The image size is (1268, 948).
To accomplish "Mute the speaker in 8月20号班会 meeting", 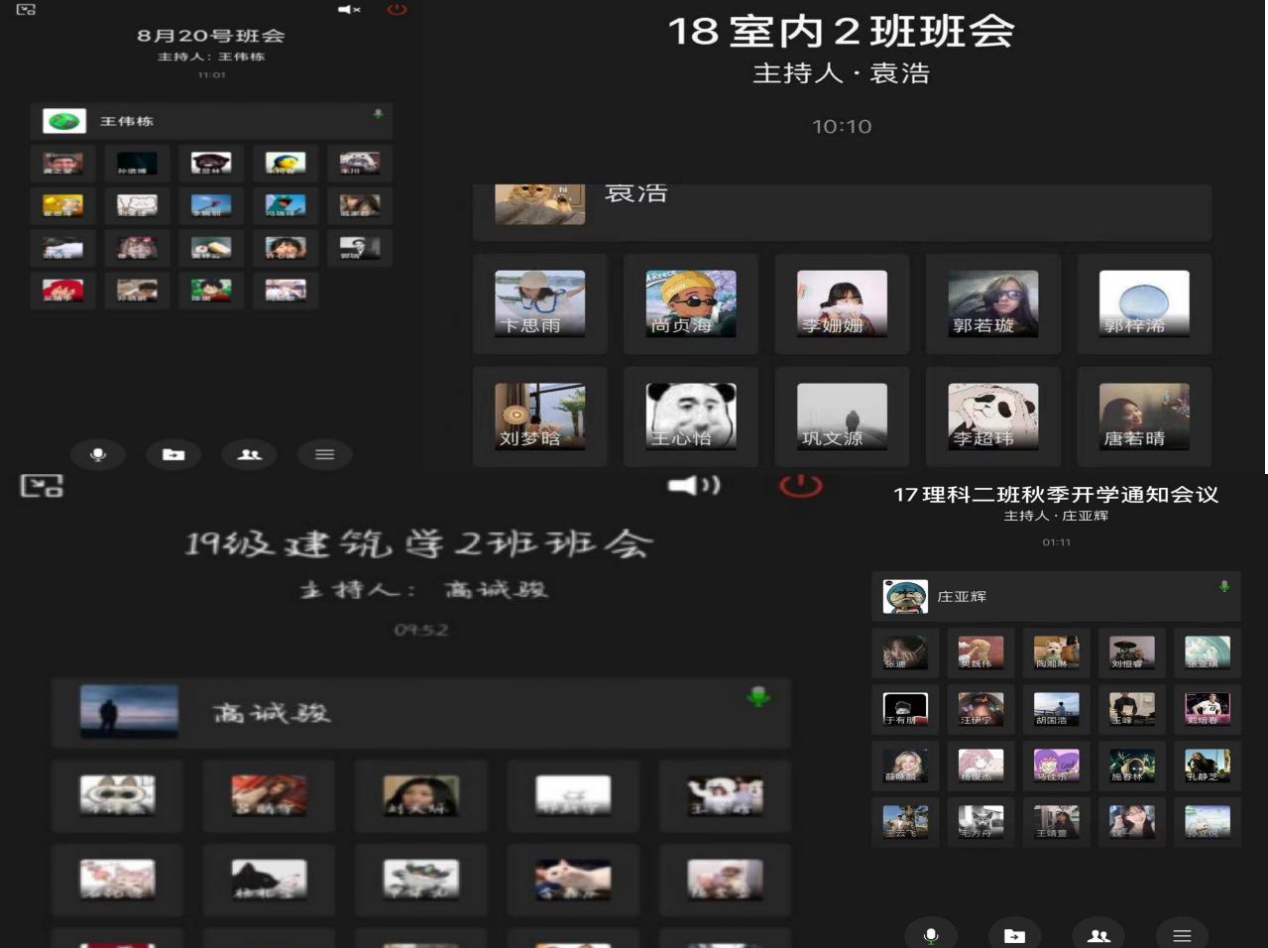I will (x=349, y=10).
